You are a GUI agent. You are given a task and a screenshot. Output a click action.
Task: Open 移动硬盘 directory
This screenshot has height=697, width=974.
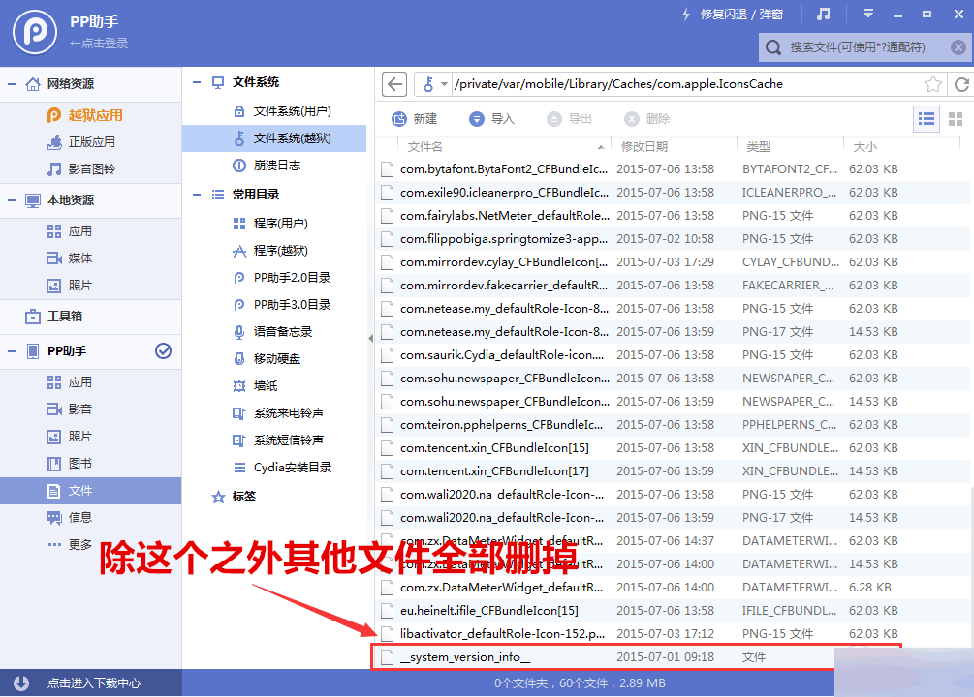(x=267, y=359)
